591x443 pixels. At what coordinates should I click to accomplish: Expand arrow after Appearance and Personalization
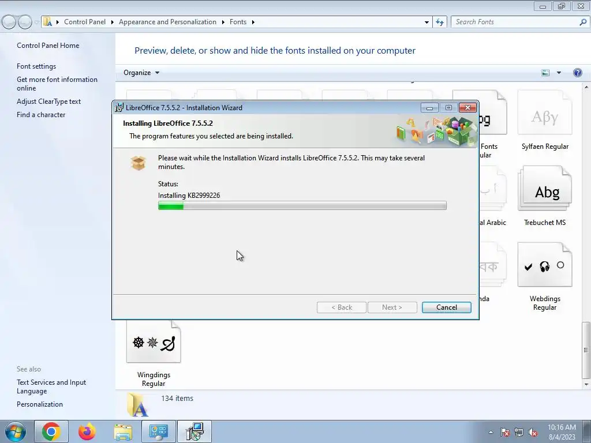223,22
